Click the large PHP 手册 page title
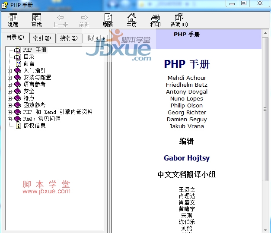 click(x=187, y=64)
